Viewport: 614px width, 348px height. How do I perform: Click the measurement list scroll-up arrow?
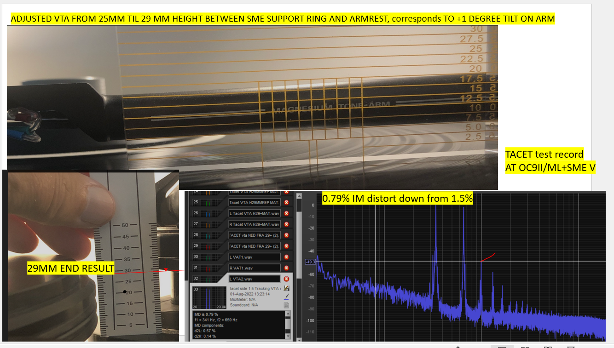pyautogui.click(x=299, y=195)
